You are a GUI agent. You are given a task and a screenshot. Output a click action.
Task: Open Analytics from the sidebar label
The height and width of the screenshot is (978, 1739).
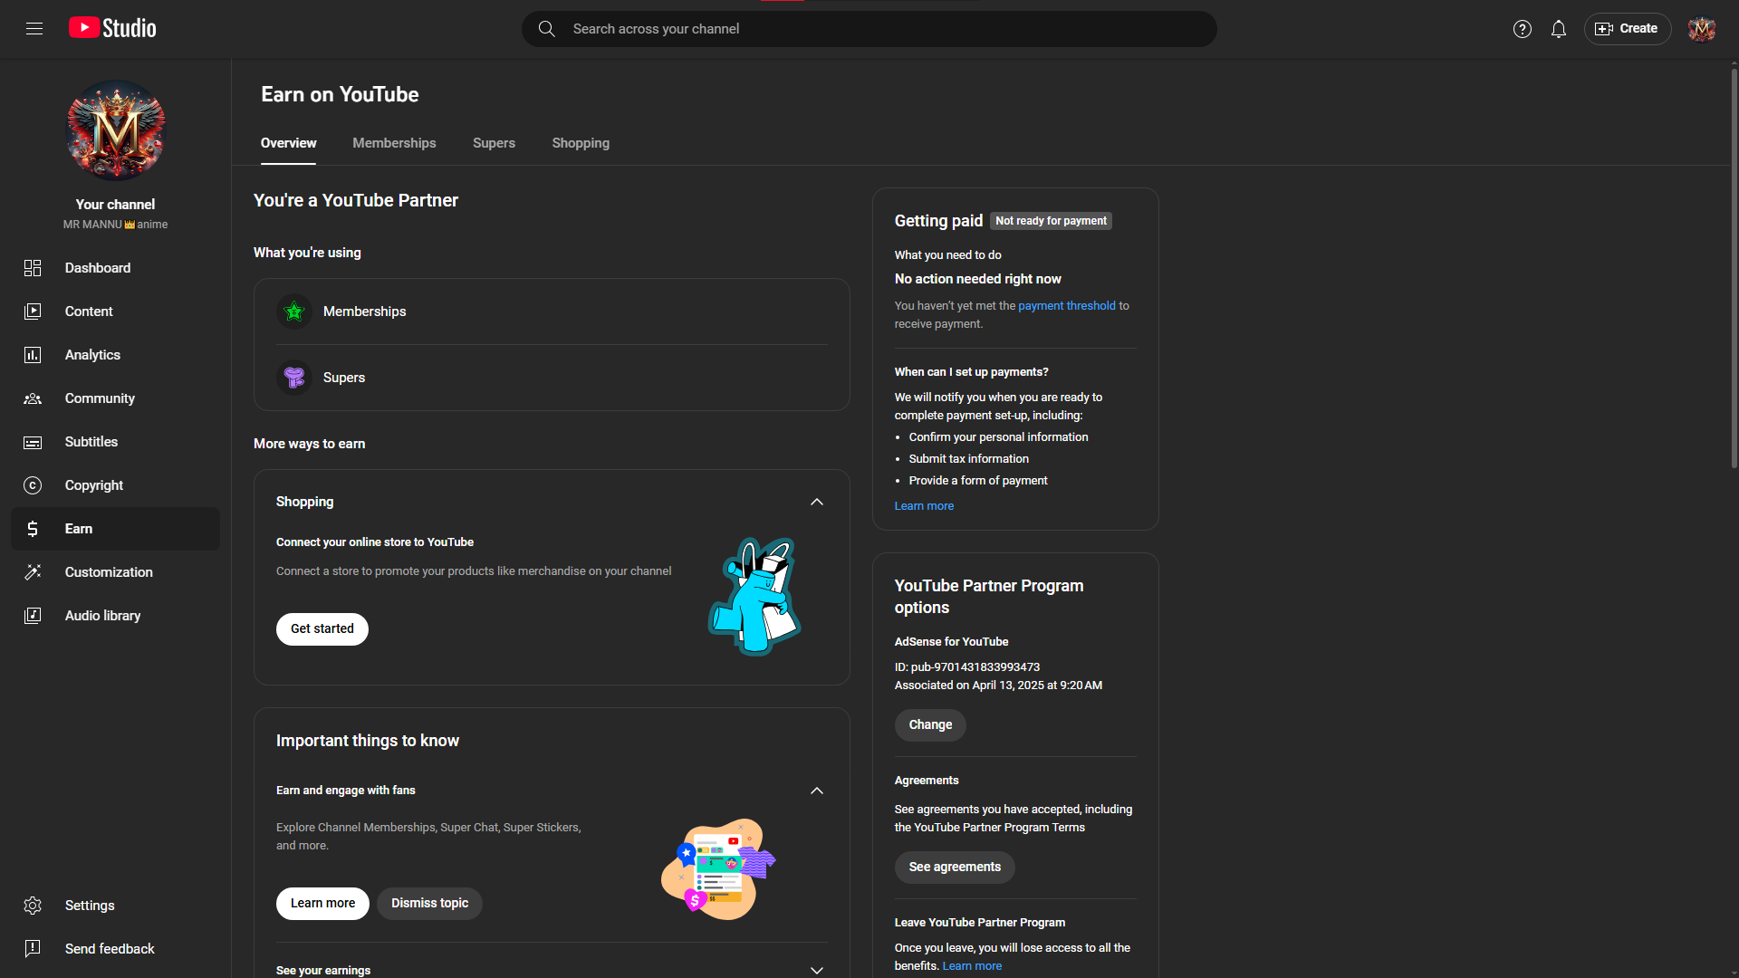coord(92,355)
